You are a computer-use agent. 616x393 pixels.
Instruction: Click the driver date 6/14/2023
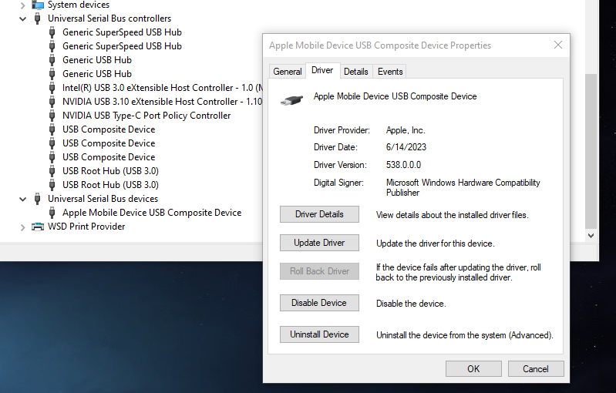coord(406,147)
